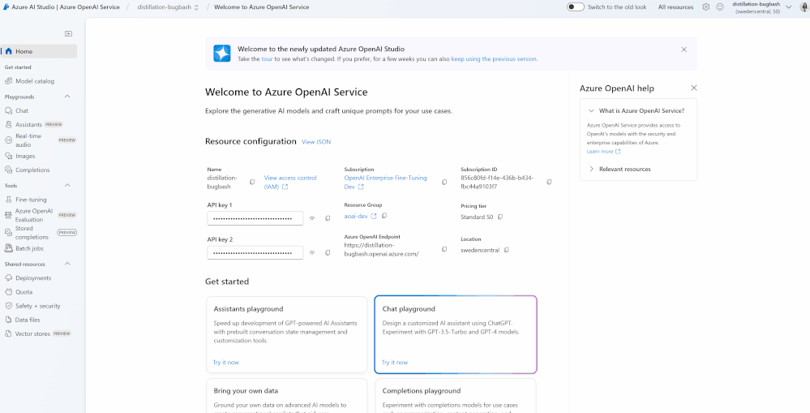Screen dimensions: 810x413
Task: Close the Azure OpenAI help panel
Action: pyautogui.click(x=694, y=88)
